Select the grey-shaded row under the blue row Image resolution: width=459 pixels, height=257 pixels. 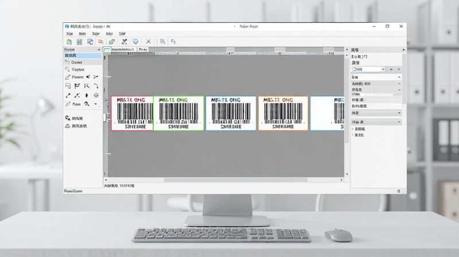[x=83, y=62]
